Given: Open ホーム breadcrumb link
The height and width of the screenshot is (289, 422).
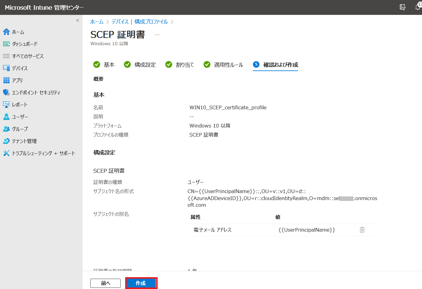Looking at the screenshot, I should (97, 22).
